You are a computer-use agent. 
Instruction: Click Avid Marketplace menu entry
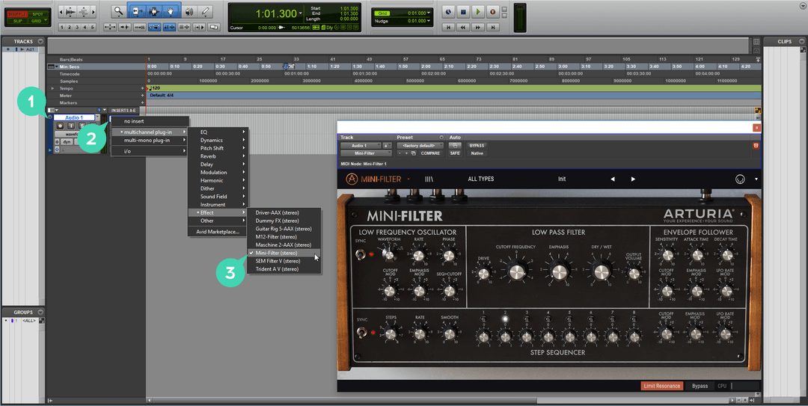218,232
